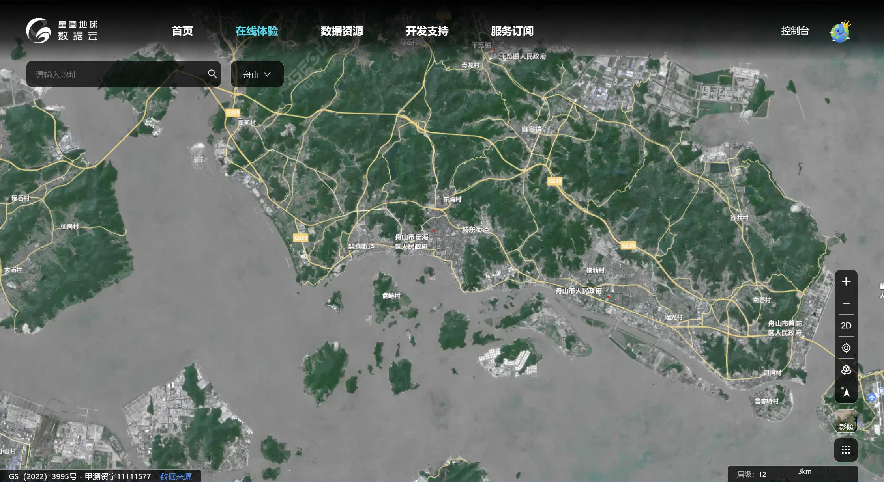The height and width of the screenshot is (482, 884).
Task: Click the 舟山市人民政府 map label
Action: pos(579,291)
